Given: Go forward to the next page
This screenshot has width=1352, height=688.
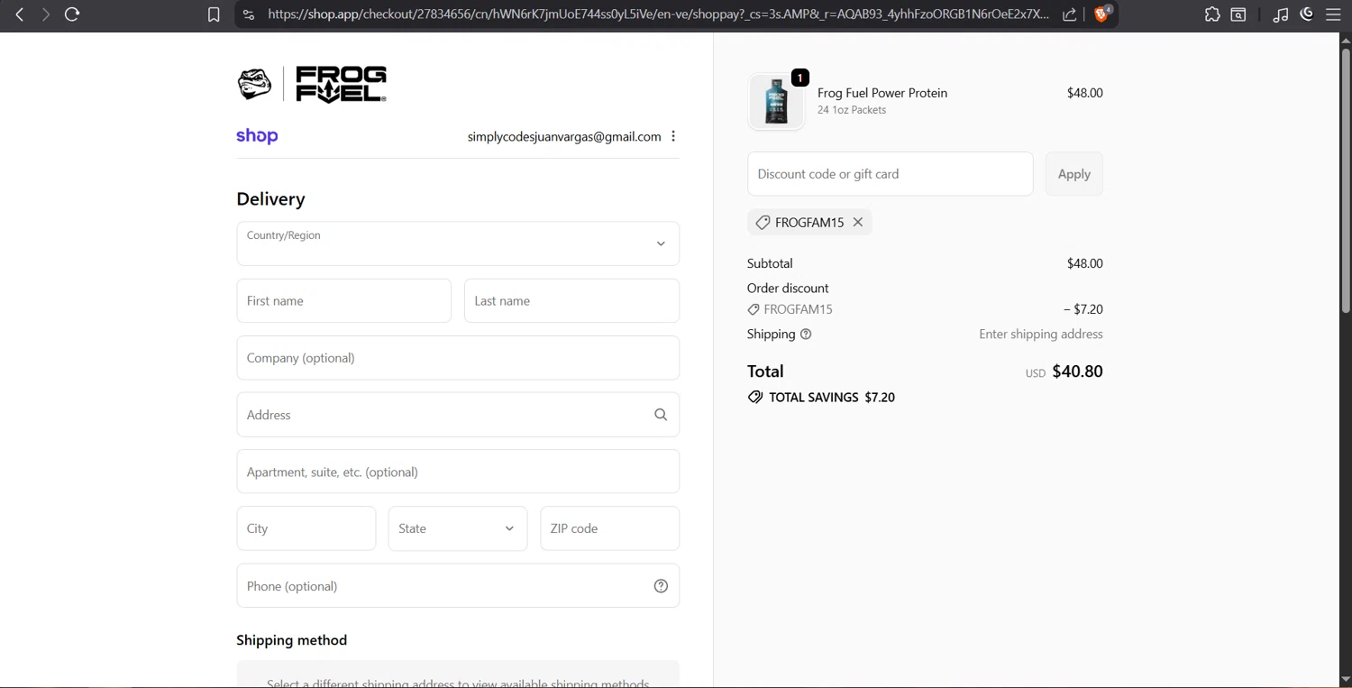Looking at the screenshot, I should pos(45,14).
